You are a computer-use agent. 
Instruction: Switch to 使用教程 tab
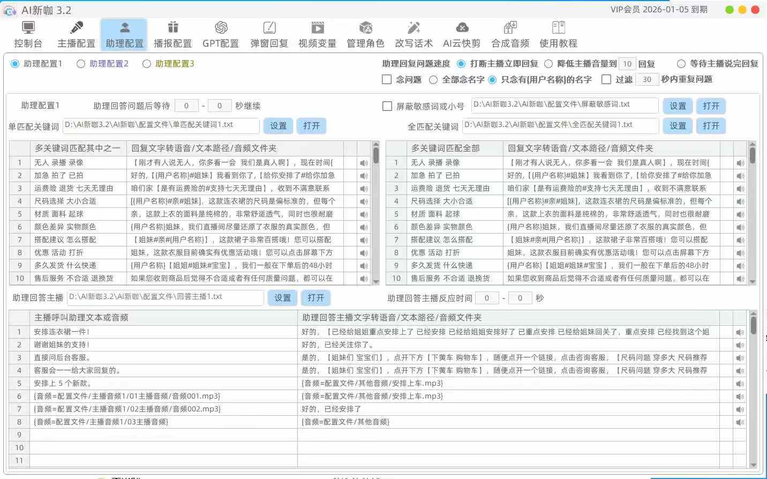[558, 35]
